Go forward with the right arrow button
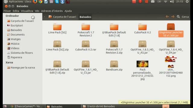This screenshot has width=193, height=108. point(173,17)
